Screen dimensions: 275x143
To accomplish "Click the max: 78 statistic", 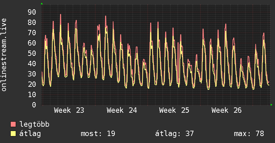I will [249, 134].
